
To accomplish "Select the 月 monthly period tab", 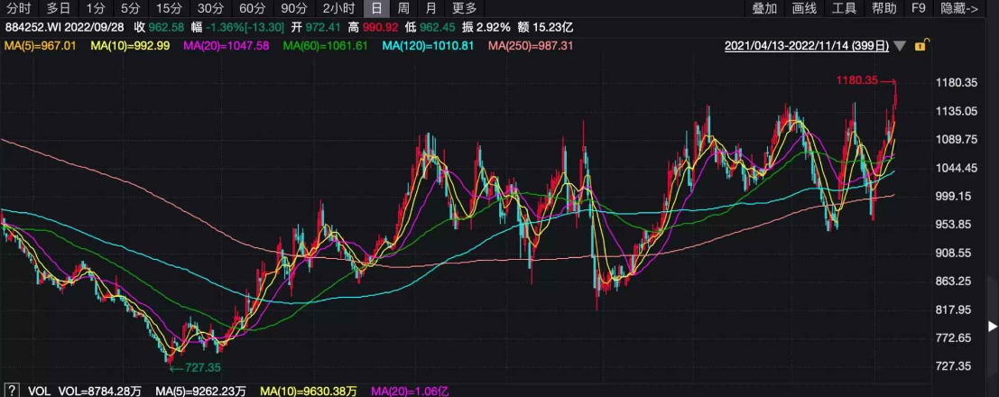I will coord(431,8).
